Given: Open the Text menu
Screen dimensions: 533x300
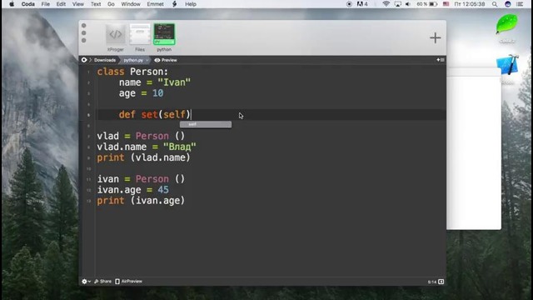Looking at the screenshot, I should 96,4.
